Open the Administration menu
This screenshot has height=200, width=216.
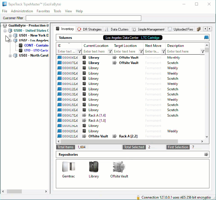pos(22,11)
